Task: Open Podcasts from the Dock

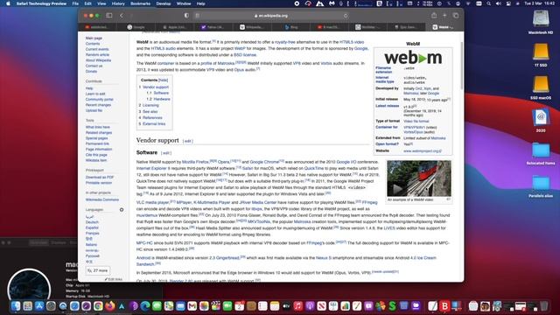Action: pos(310,305)
